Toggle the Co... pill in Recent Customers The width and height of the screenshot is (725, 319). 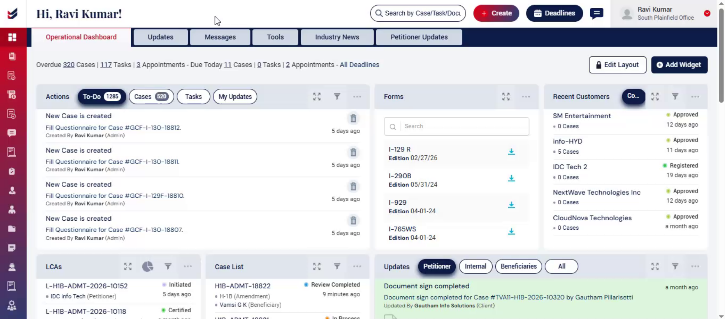633,97
